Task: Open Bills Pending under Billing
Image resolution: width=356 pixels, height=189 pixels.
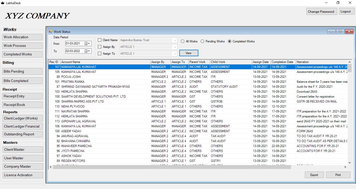Action: 22,72
